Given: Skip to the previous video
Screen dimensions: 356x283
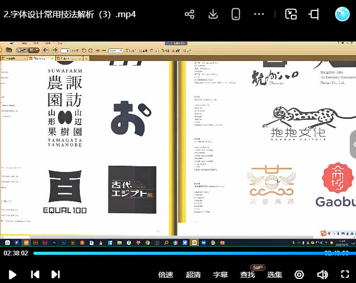Looking at the screenshot, I should [x=35, y=274].
